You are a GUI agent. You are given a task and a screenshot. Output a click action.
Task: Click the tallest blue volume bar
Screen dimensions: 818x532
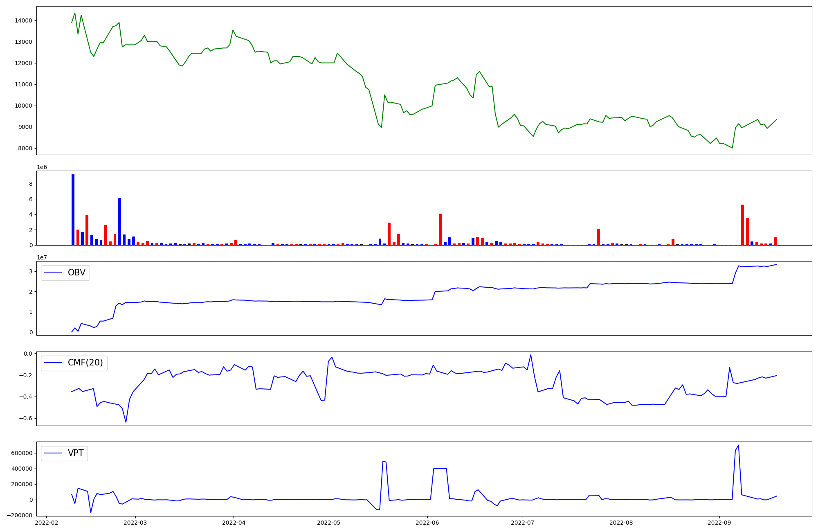(x=73, y=210)
